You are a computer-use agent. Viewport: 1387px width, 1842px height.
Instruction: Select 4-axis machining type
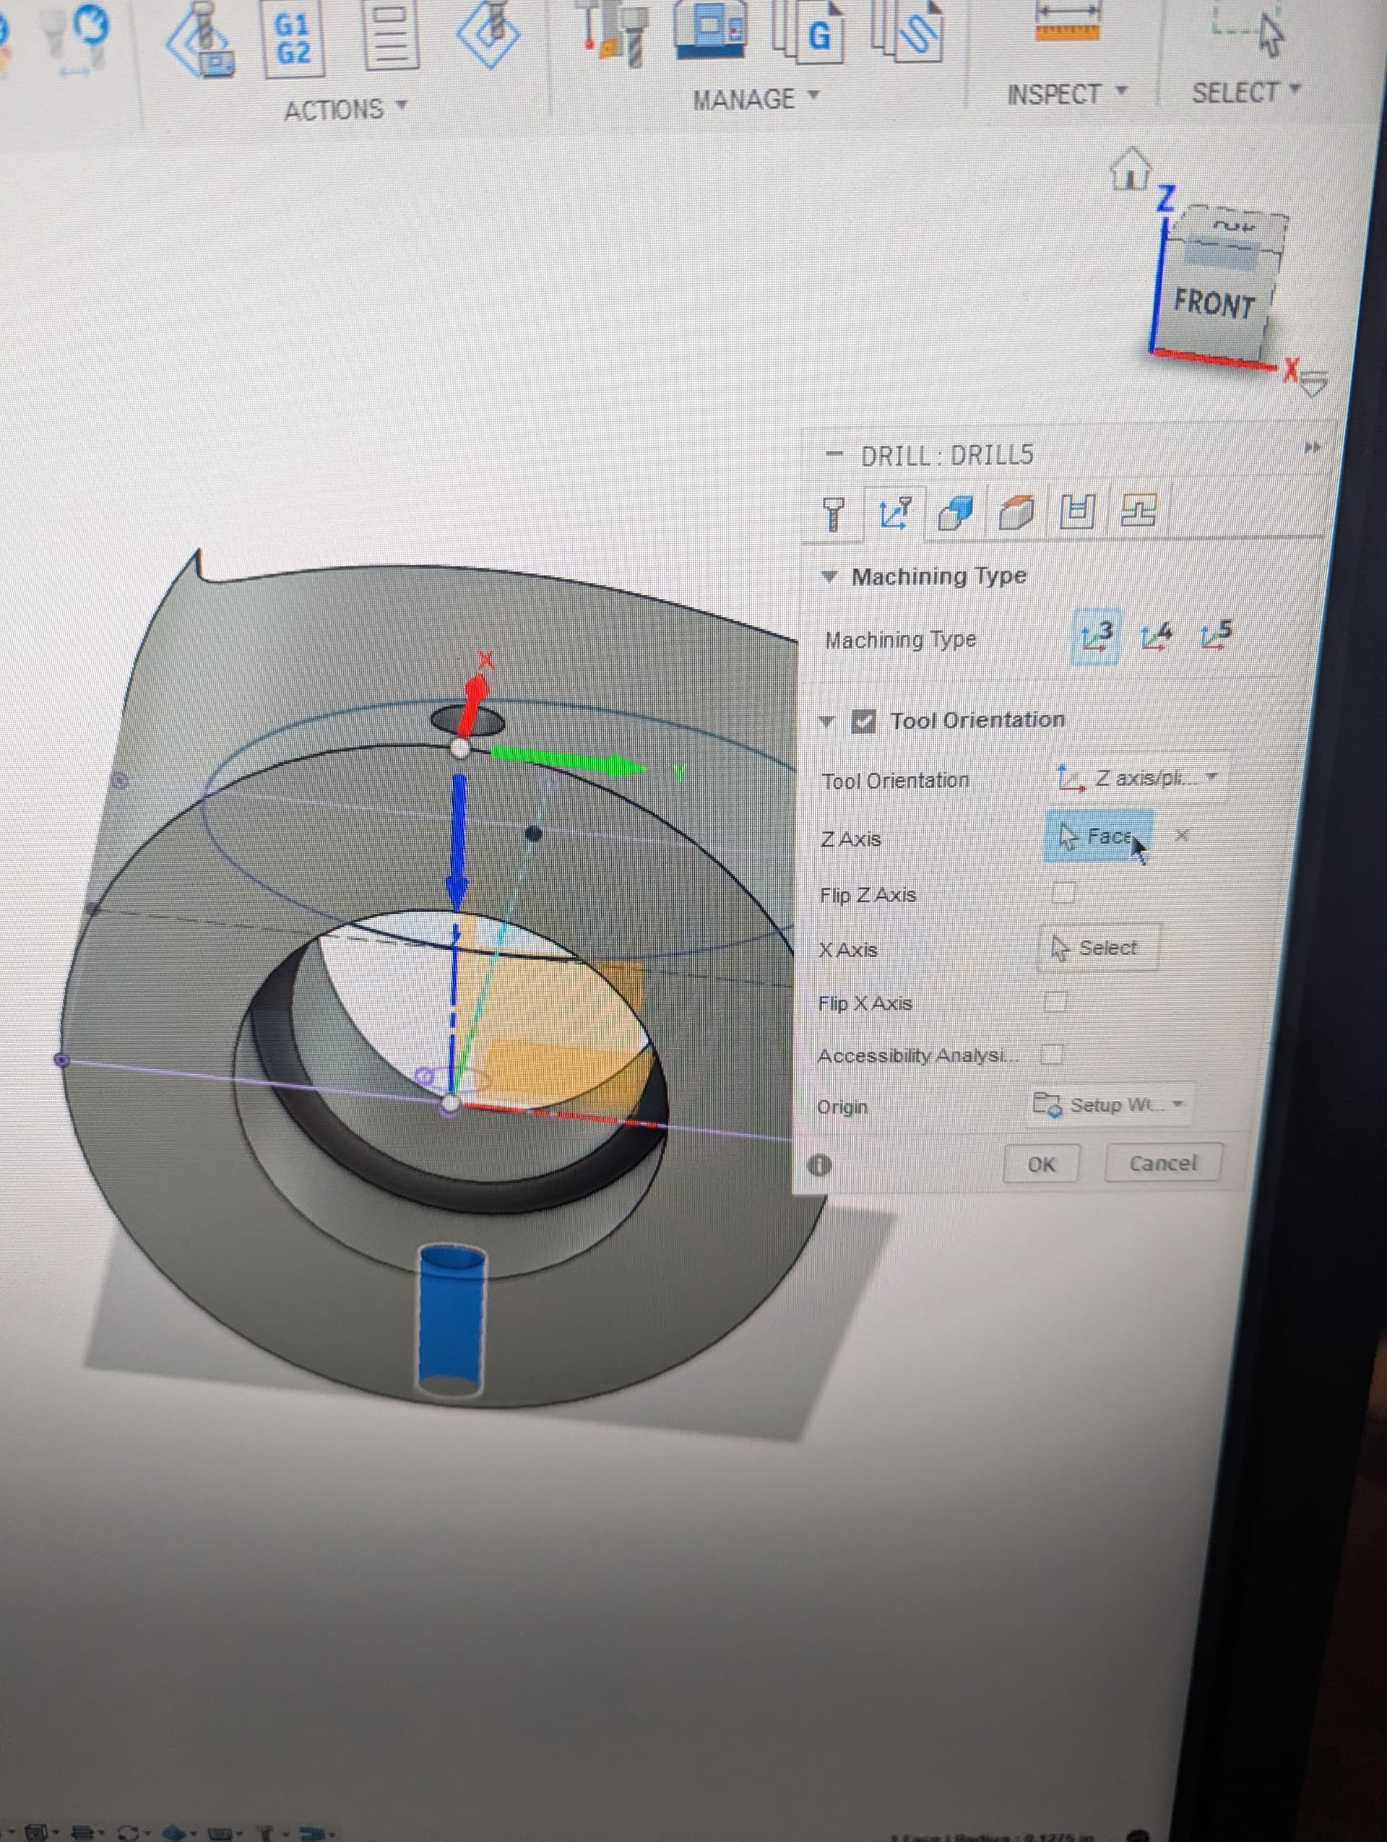point(1154,637)
